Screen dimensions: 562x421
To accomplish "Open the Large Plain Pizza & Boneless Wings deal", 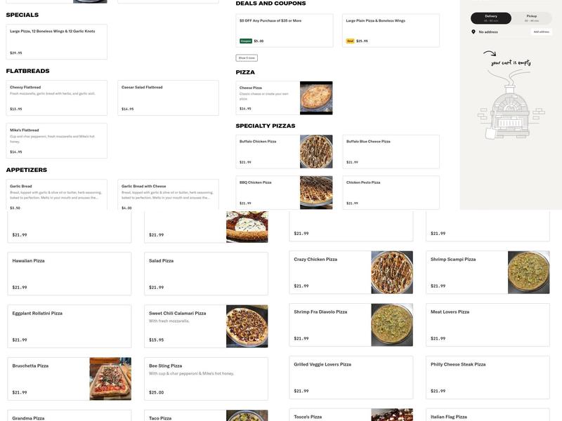I will pos(391,30).
